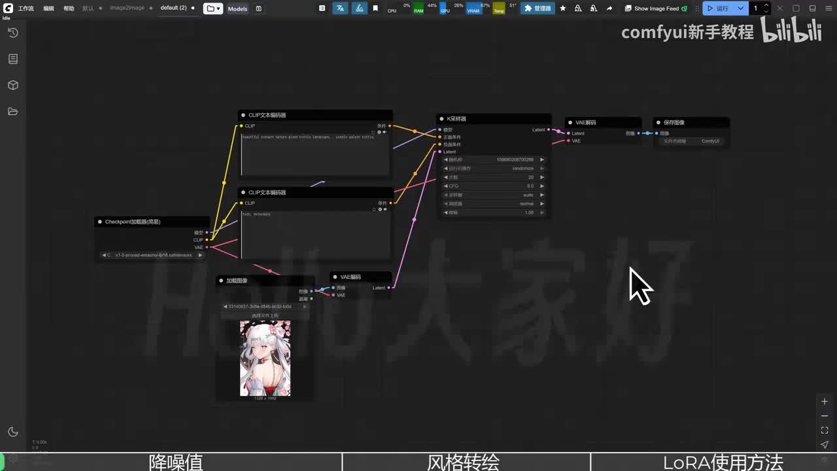837x471 pixels.
Task: Open the Models button
Action: 237,9
